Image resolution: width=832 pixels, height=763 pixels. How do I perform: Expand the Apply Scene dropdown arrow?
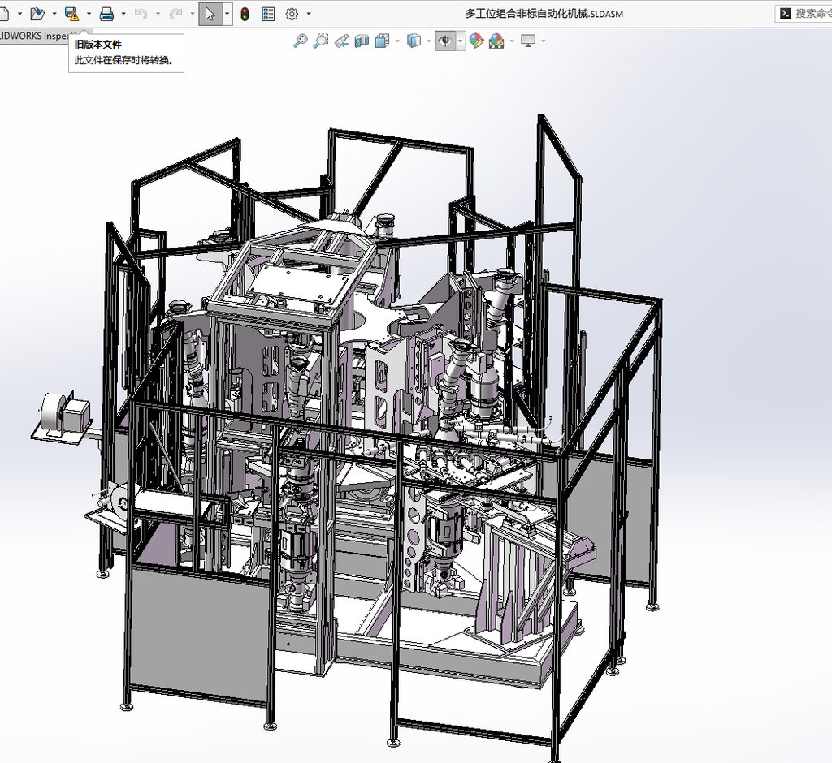pos(512,41)
